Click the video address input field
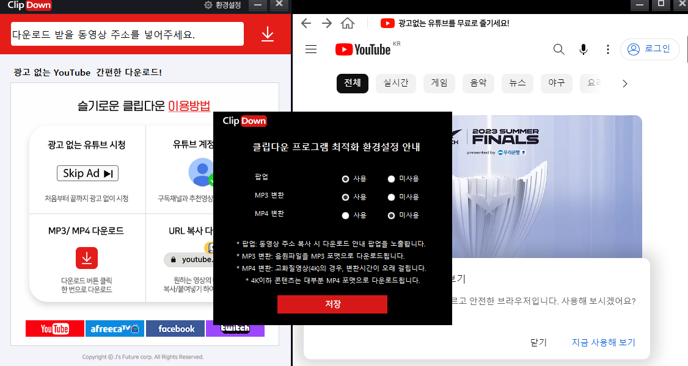This screenshot has height=366, width=688. [127, 34]
